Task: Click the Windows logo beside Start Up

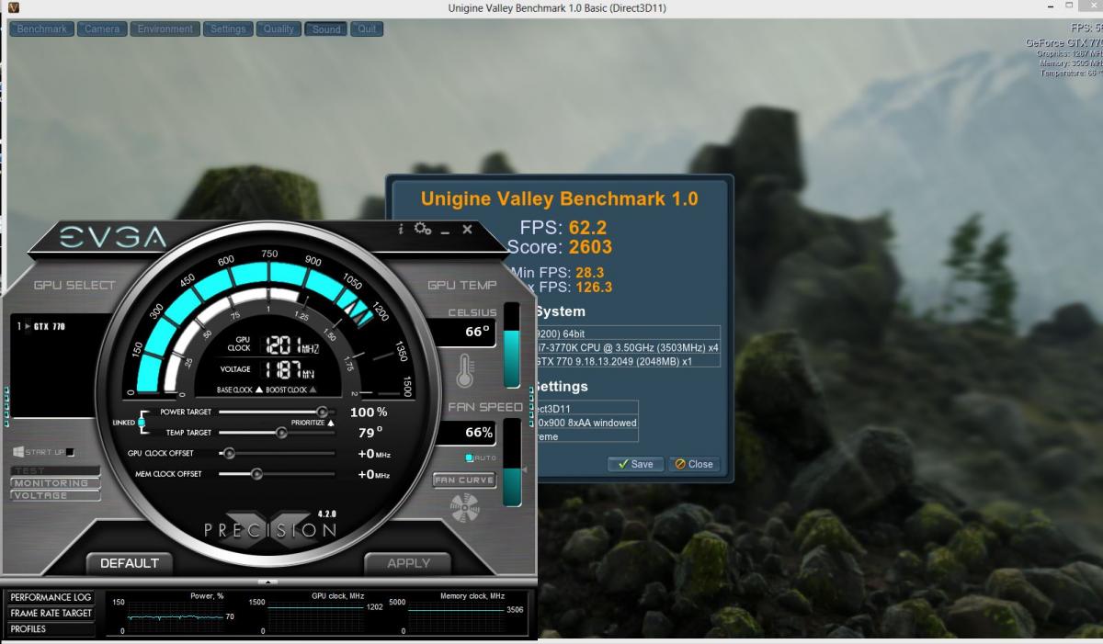Action: tap(18, 452)
